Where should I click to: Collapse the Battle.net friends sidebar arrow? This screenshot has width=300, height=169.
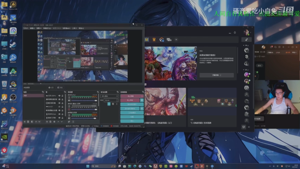pos(249,127)
